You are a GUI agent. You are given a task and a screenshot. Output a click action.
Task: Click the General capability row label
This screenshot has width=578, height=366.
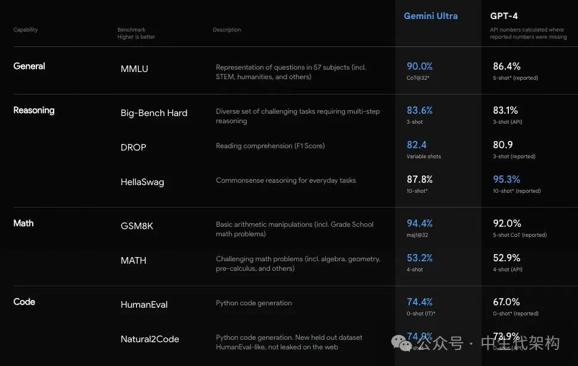[29, 66]
